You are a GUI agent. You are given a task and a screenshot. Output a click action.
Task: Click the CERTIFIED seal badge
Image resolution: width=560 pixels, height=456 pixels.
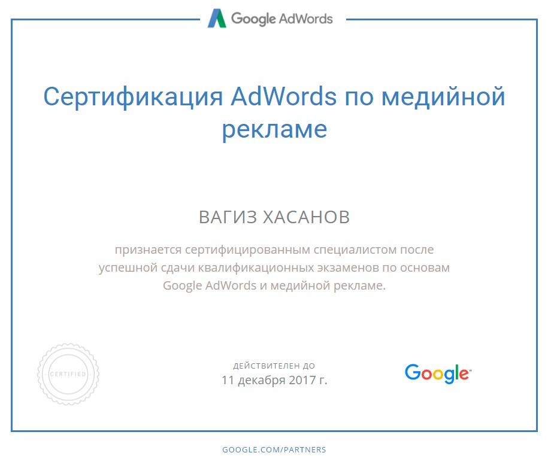(68, 374)
